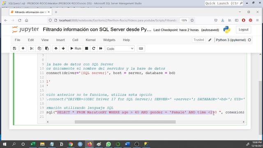Save the notebook with the floppy icon
Viewport: 263px width, 148px height.
[x=15, y=49]
